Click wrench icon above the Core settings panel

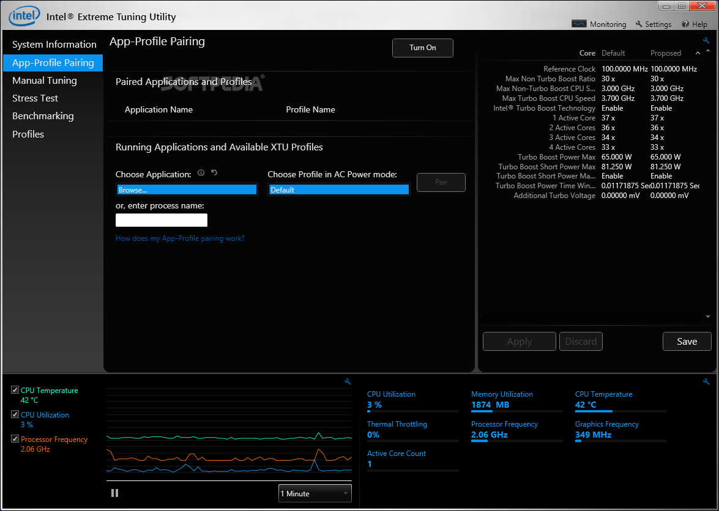(706, 40)
